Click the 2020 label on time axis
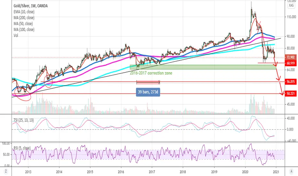The image size is (298, 176). (x=245, y=172)
